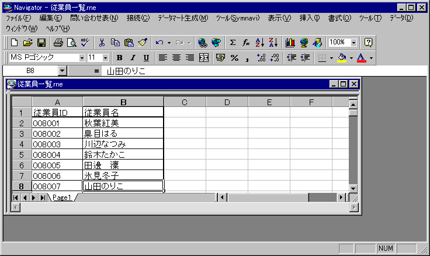Click the Map globe icon

click(x=304, y=43)
